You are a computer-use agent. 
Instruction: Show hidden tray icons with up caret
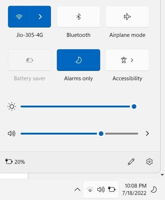point(77,190)
